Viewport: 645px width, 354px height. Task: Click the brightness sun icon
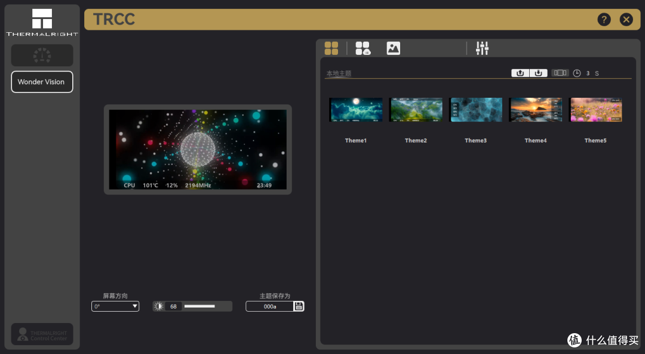click(158, 306)
